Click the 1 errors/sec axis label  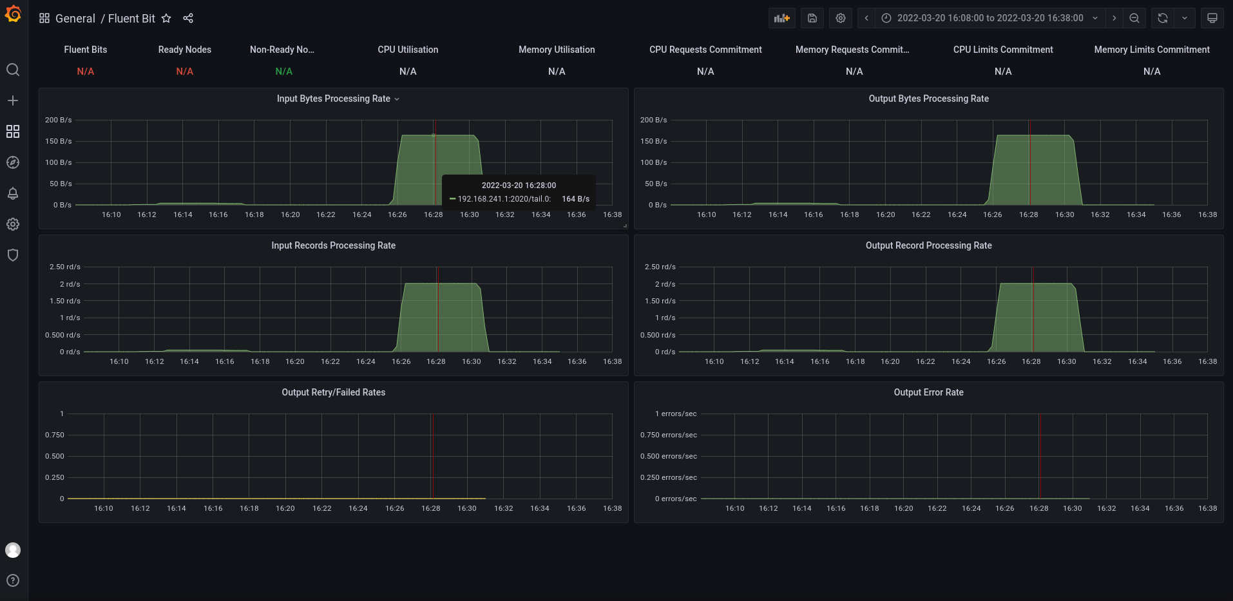pyautogui.click(x=676, y=414)
